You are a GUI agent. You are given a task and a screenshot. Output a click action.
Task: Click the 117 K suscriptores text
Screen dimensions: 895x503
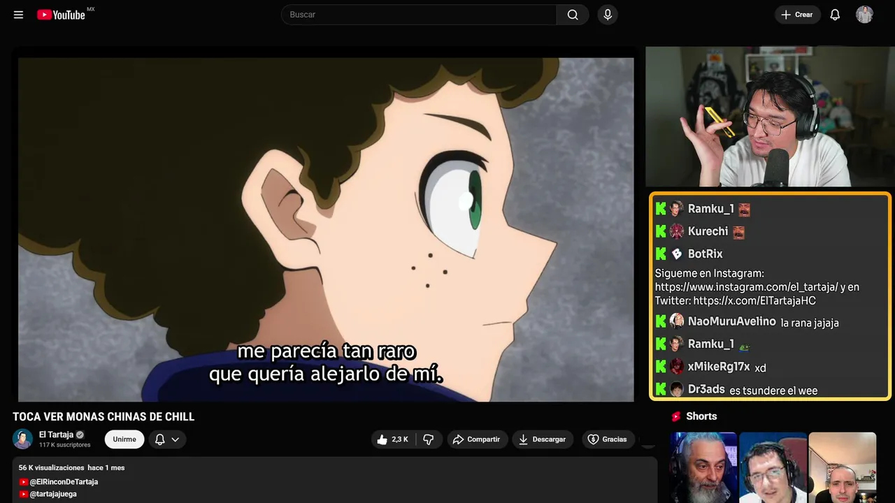[65, 445]
